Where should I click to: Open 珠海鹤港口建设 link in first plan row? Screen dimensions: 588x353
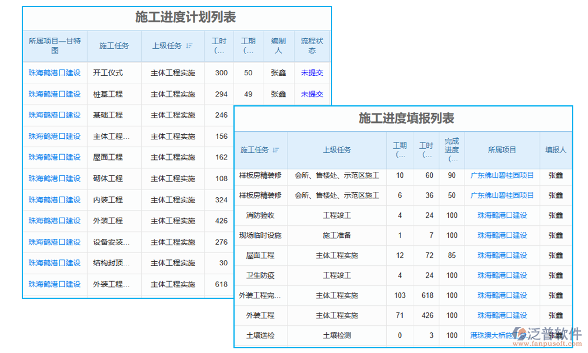54,73
